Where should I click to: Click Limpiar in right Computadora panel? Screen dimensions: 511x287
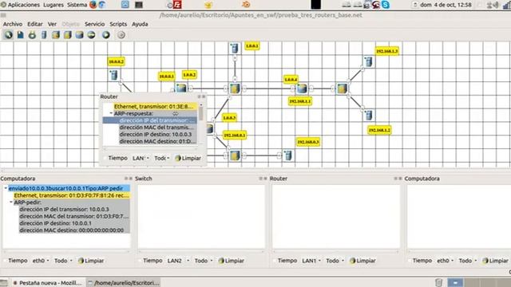click(x=495, y=261)
